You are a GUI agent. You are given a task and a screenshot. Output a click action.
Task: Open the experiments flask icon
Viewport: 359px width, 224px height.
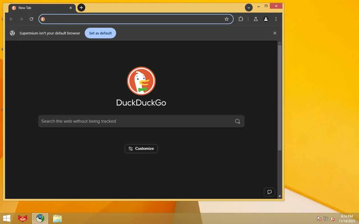(x=256, y=19)
